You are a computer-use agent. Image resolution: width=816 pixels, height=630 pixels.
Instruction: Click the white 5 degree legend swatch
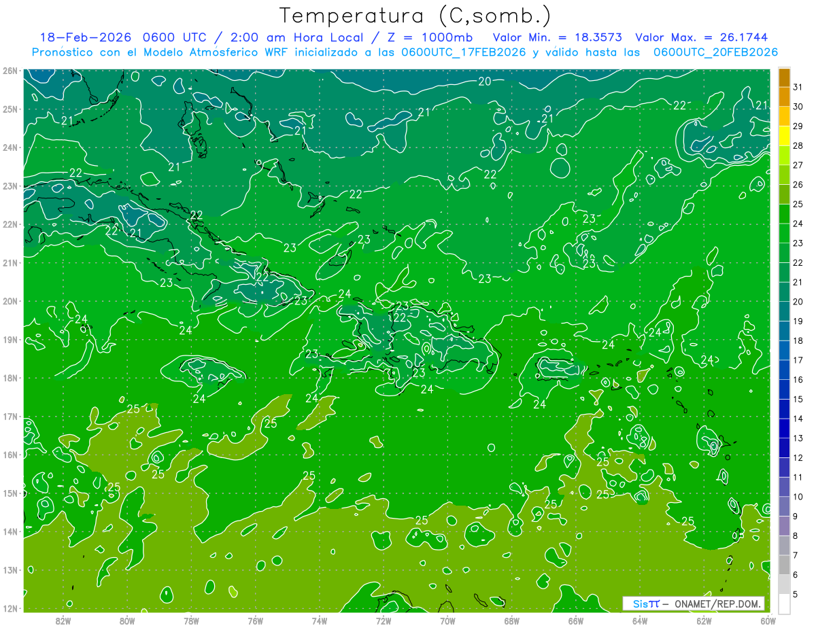(784, 603)
